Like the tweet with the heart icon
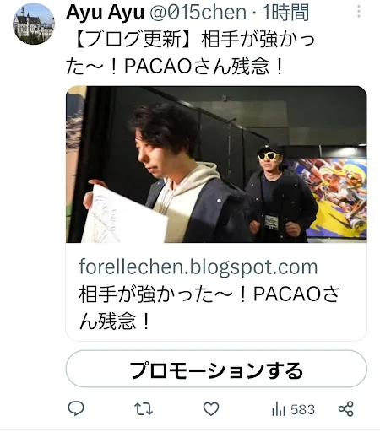The image size is (380, 432). (211, 409)
